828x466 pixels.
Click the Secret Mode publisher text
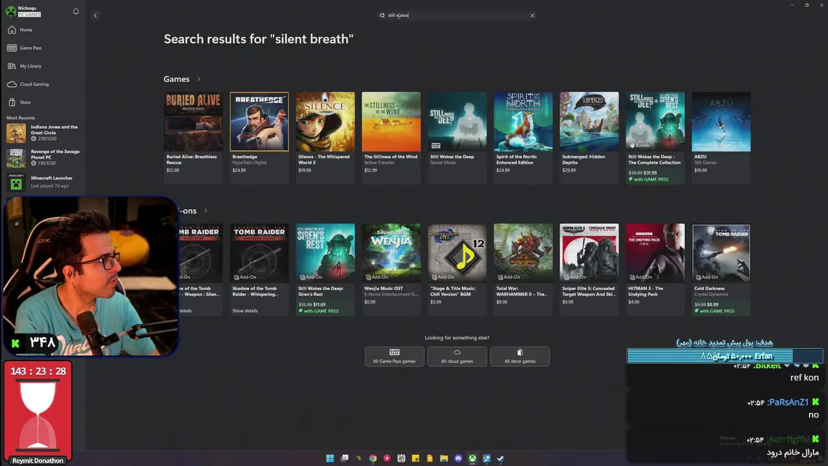click(x=444, y=162)
